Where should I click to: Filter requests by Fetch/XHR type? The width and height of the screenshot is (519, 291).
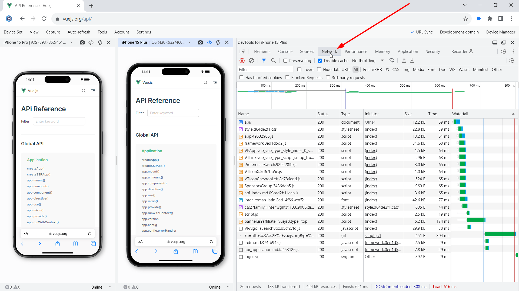(372, 70)
